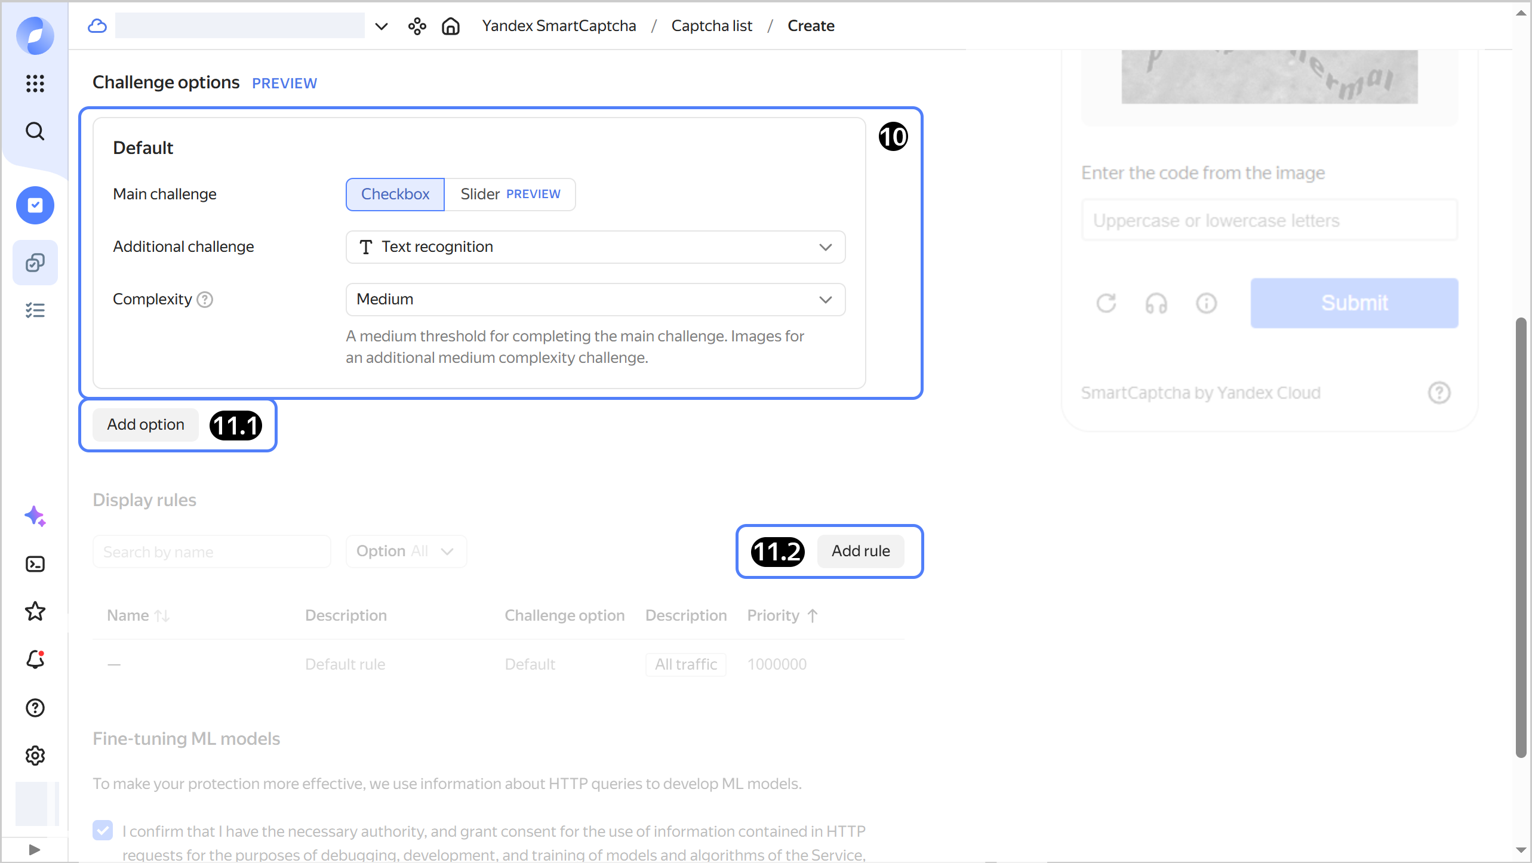This screenshot has width=1532, height=863.
Task: Expand the Text recognition dropdown
Action: [595, 247]
